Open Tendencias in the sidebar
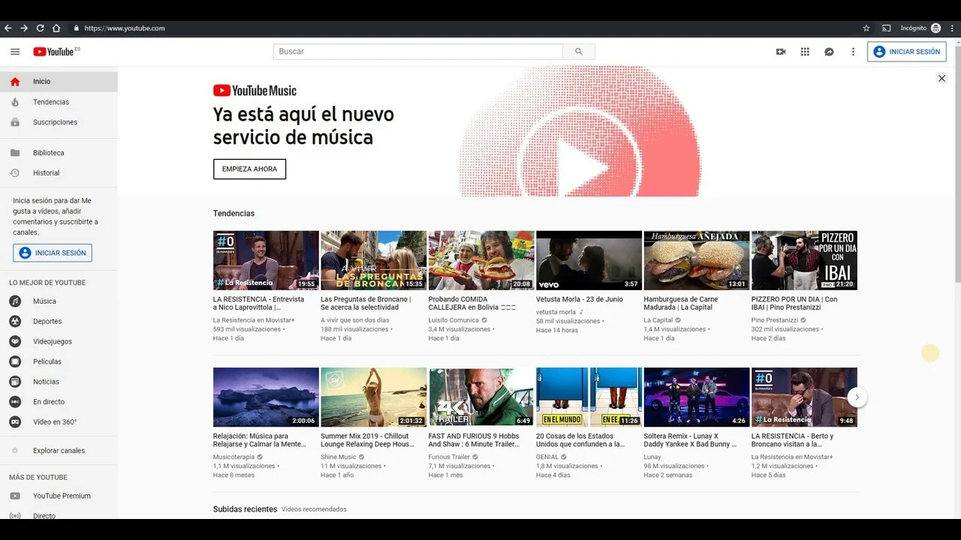The height and width of the screenshot is (540, 961). [x=51, y=102]
